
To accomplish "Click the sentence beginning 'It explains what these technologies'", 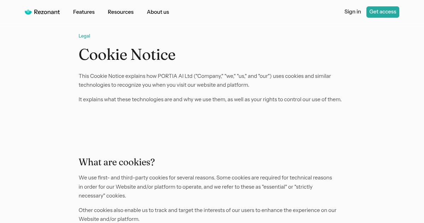I will click(210, 99).
